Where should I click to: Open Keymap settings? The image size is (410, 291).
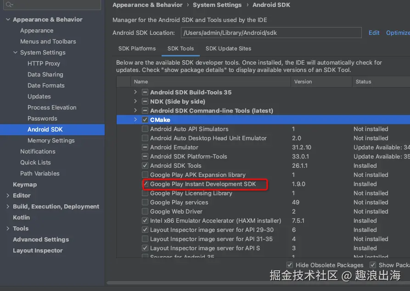pyautogui.click(x=25, y=185)
